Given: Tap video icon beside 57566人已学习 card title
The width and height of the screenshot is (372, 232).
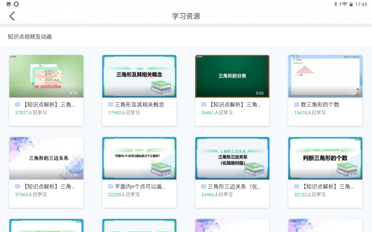Looking at the screenshot, I should pyautogui.click(x=17, y=186).
